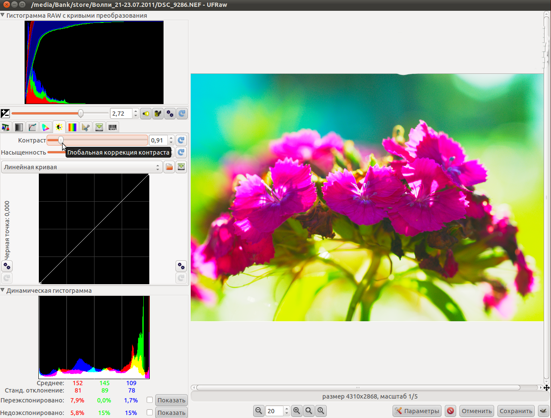Click the exposure compensation slider
The image size is (551, 418).
pyautogui.click(x=60, y=114)
